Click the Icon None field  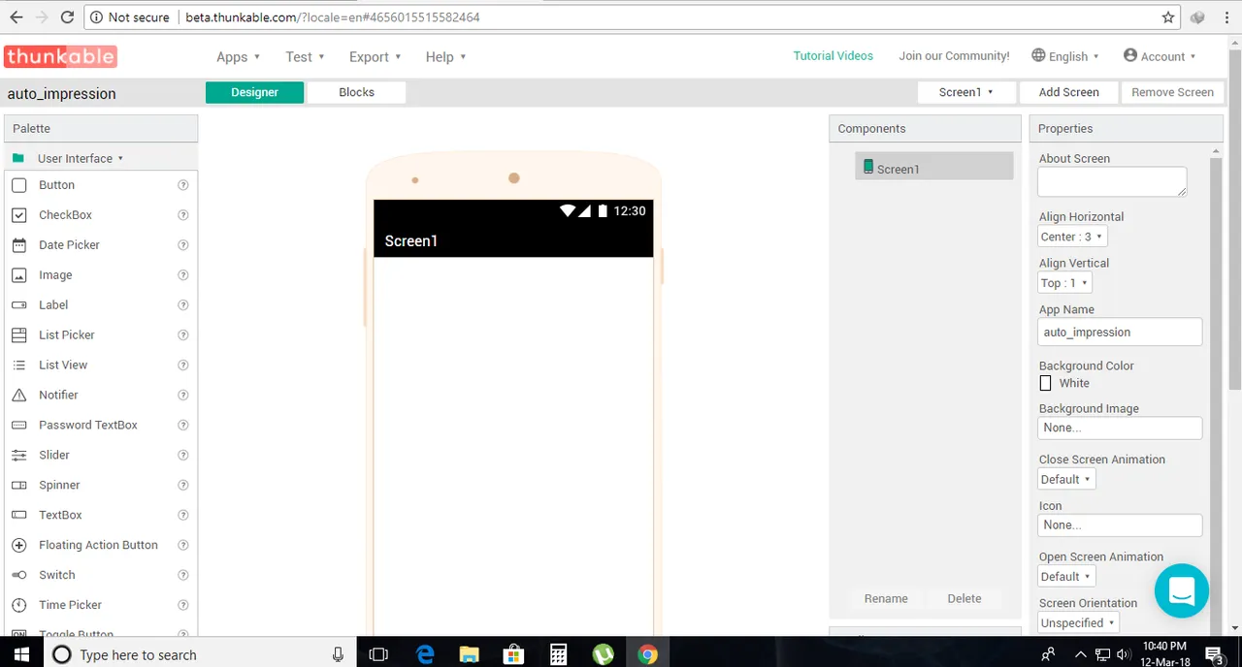pos(1120,525)
